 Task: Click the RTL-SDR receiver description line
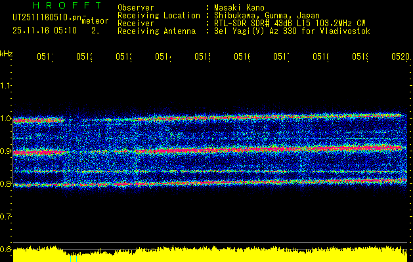point(290,24)
